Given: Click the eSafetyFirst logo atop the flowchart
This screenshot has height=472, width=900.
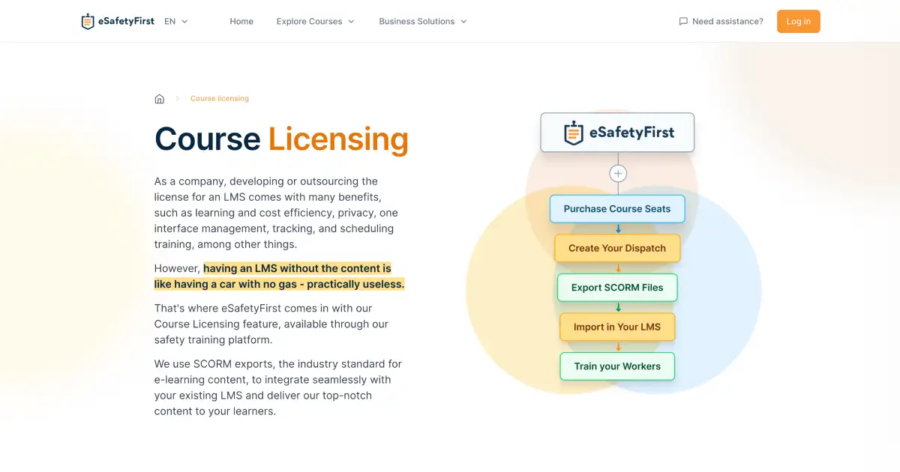Looking at the screenshot, I should [616, 132].
